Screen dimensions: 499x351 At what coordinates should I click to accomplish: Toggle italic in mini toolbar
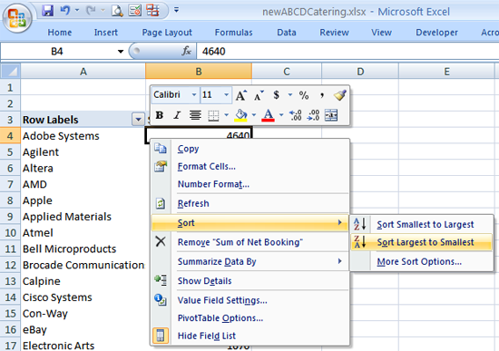pyautogui.click(x=177, y=115)
